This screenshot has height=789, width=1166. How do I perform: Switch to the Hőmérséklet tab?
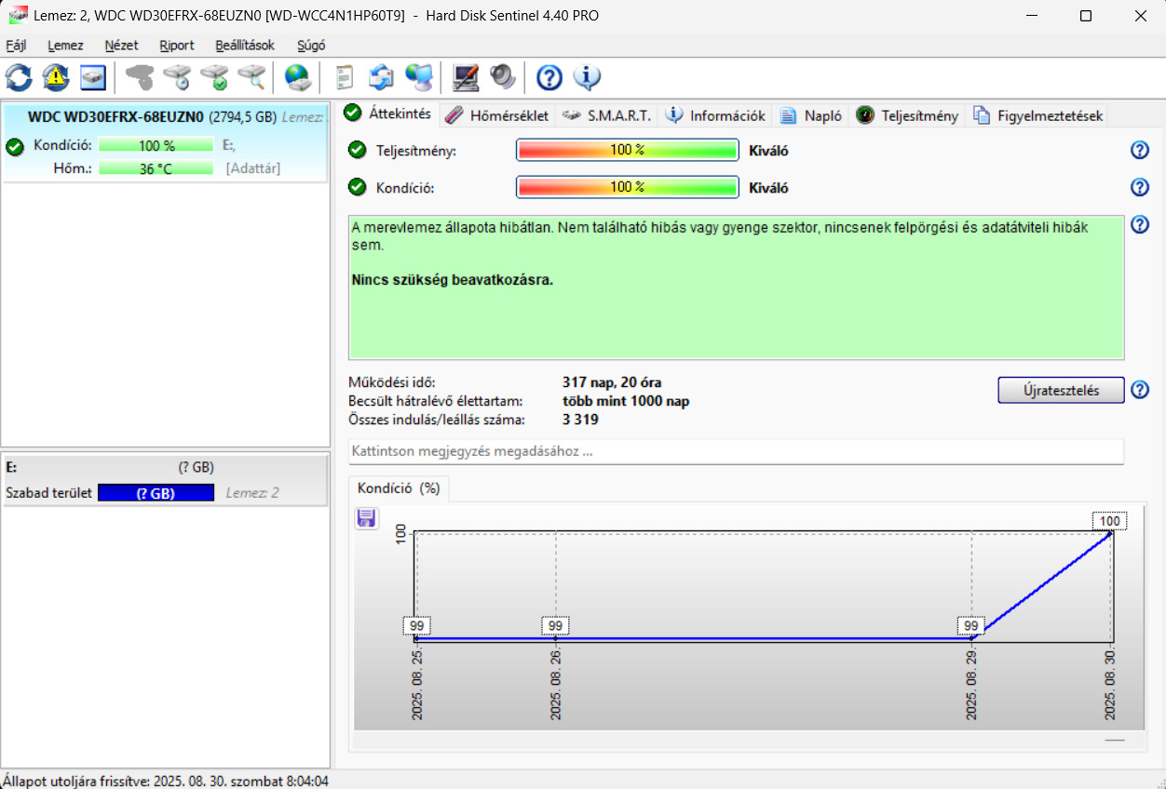click(x=497, y=115)
